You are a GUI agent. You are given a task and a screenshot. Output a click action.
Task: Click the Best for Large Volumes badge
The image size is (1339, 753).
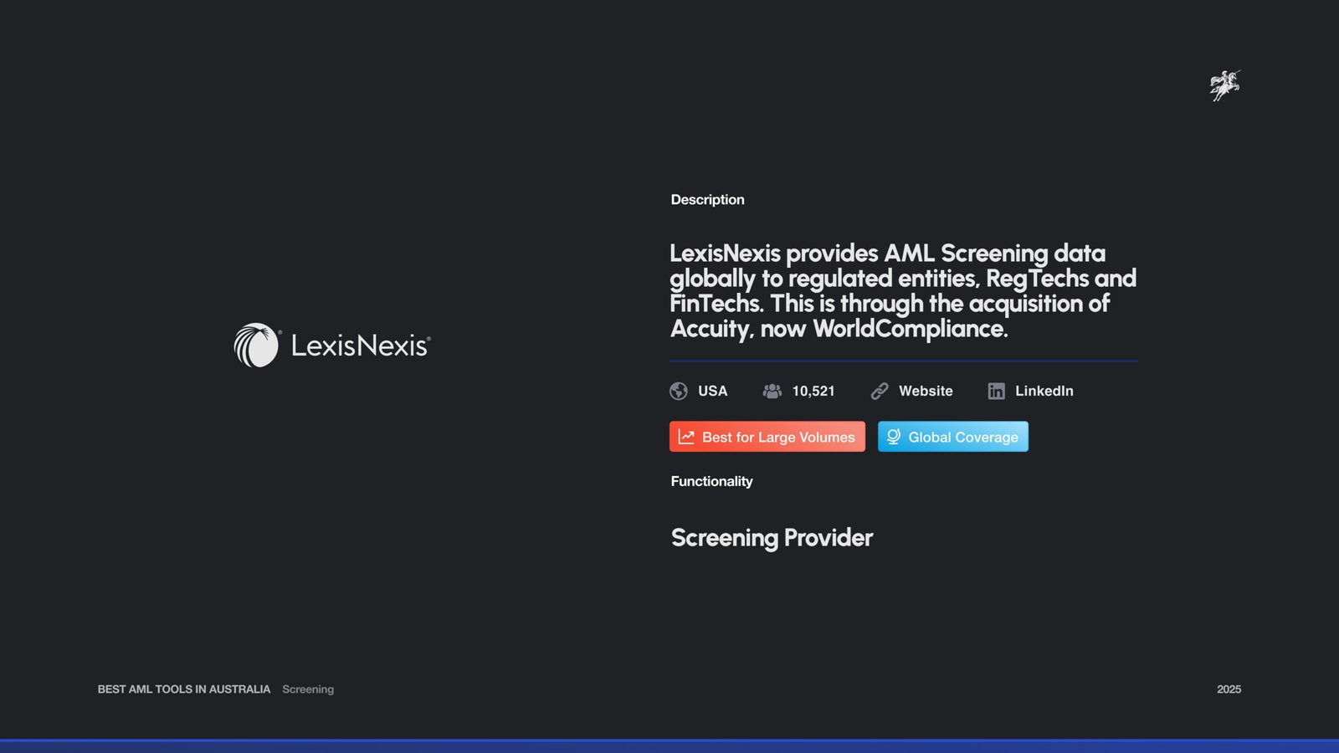767,437
